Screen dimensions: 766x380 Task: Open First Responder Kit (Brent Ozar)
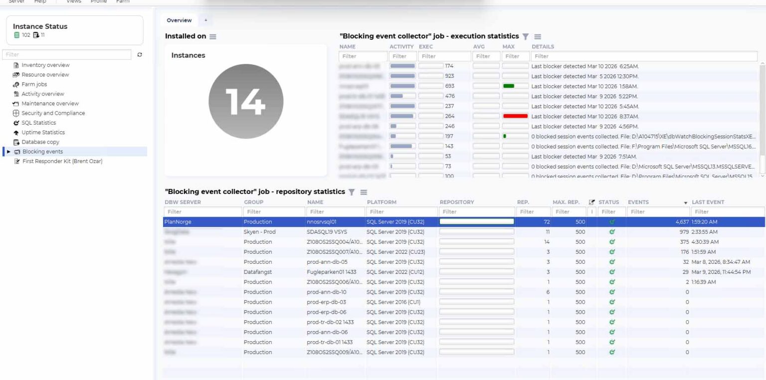pos(62,161)
